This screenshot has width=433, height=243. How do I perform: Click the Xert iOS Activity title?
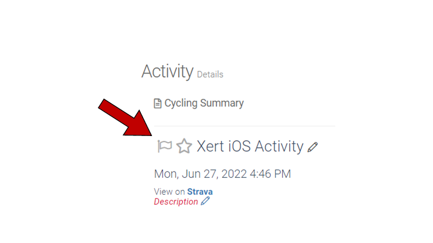point(250,146)
